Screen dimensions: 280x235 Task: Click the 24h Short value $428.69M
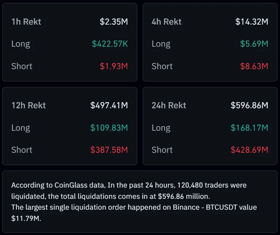249,150
